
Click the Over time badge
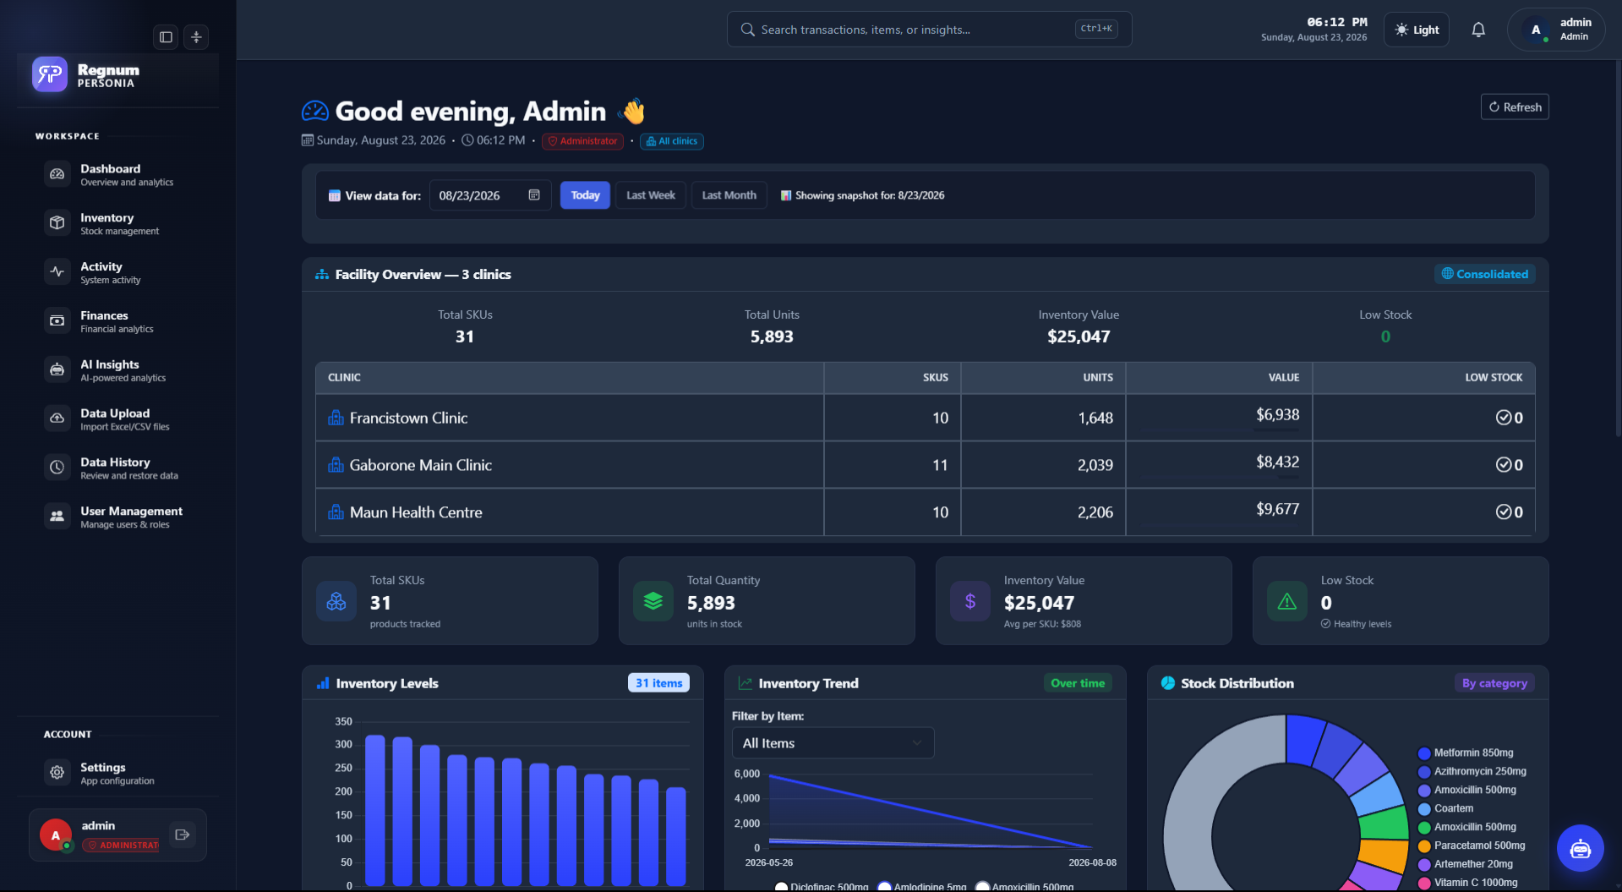[x=1078, y=683]
